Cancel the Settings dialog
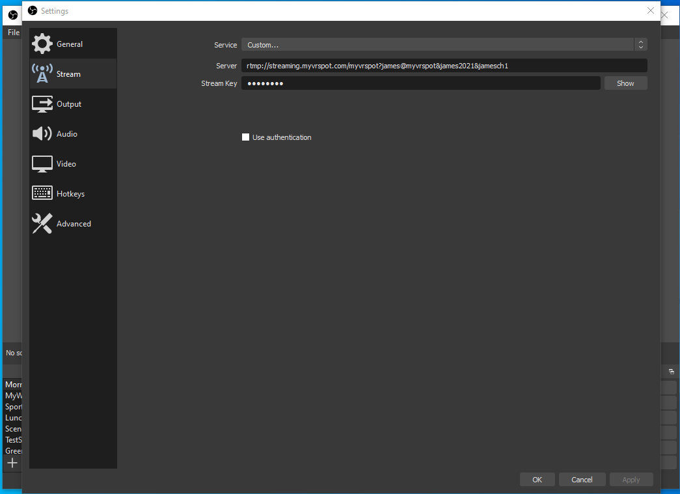 click(x=582, y=480)
